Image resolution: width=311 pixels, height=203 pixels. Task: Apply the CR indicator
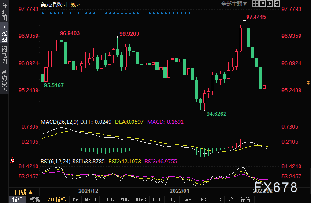[x=218, y=199]
